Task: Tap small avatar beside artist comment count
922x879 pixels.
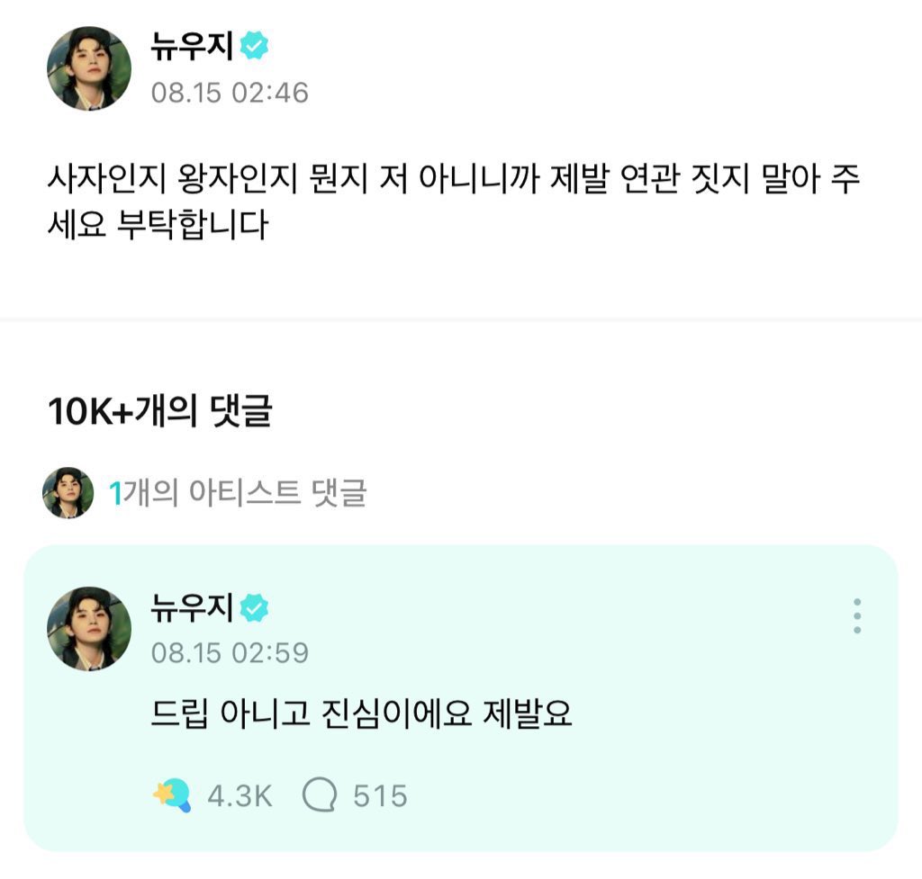Action: click(68, 492)
